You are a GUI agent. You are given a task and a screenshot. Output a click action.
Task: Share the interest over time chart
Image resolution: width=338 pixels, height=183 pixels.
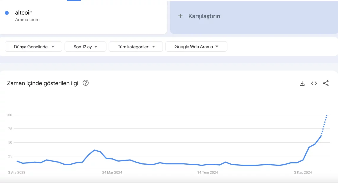click(326, 83)
